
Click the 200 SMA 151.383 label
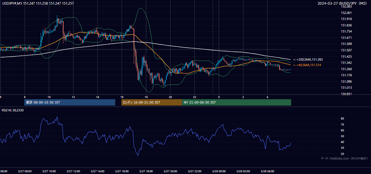308,59
